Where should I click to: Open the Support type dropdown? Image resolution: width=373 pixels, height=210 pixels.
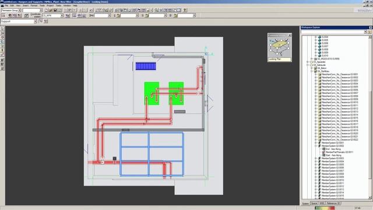pos(35,22)
